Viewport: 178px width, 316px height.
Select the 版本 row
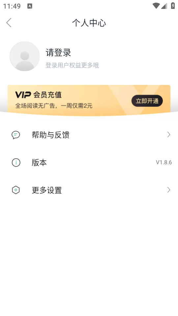click(x=89, y=162)
